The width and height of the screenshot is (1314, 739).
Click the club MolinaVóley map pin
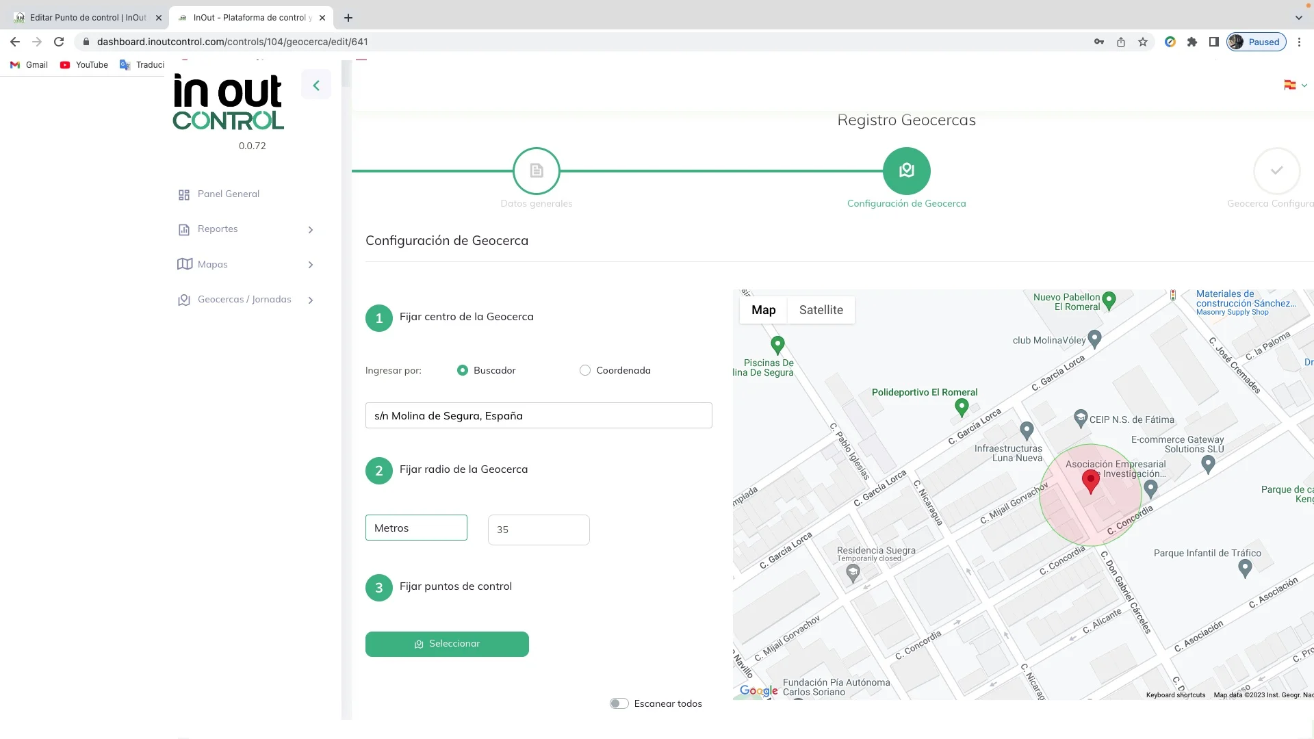1094,339
